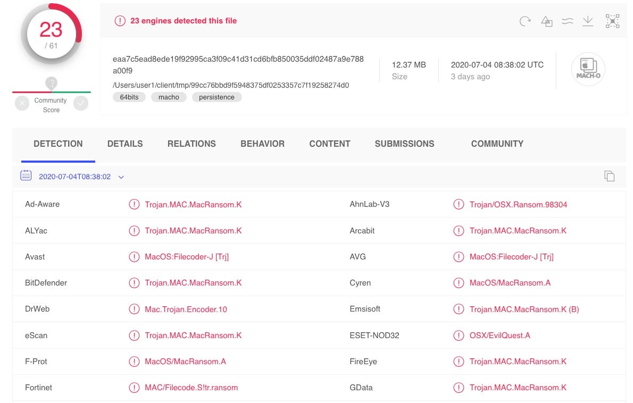Click the community score question mark marker
Screen dimensions: 633x403
coord(51,83)
